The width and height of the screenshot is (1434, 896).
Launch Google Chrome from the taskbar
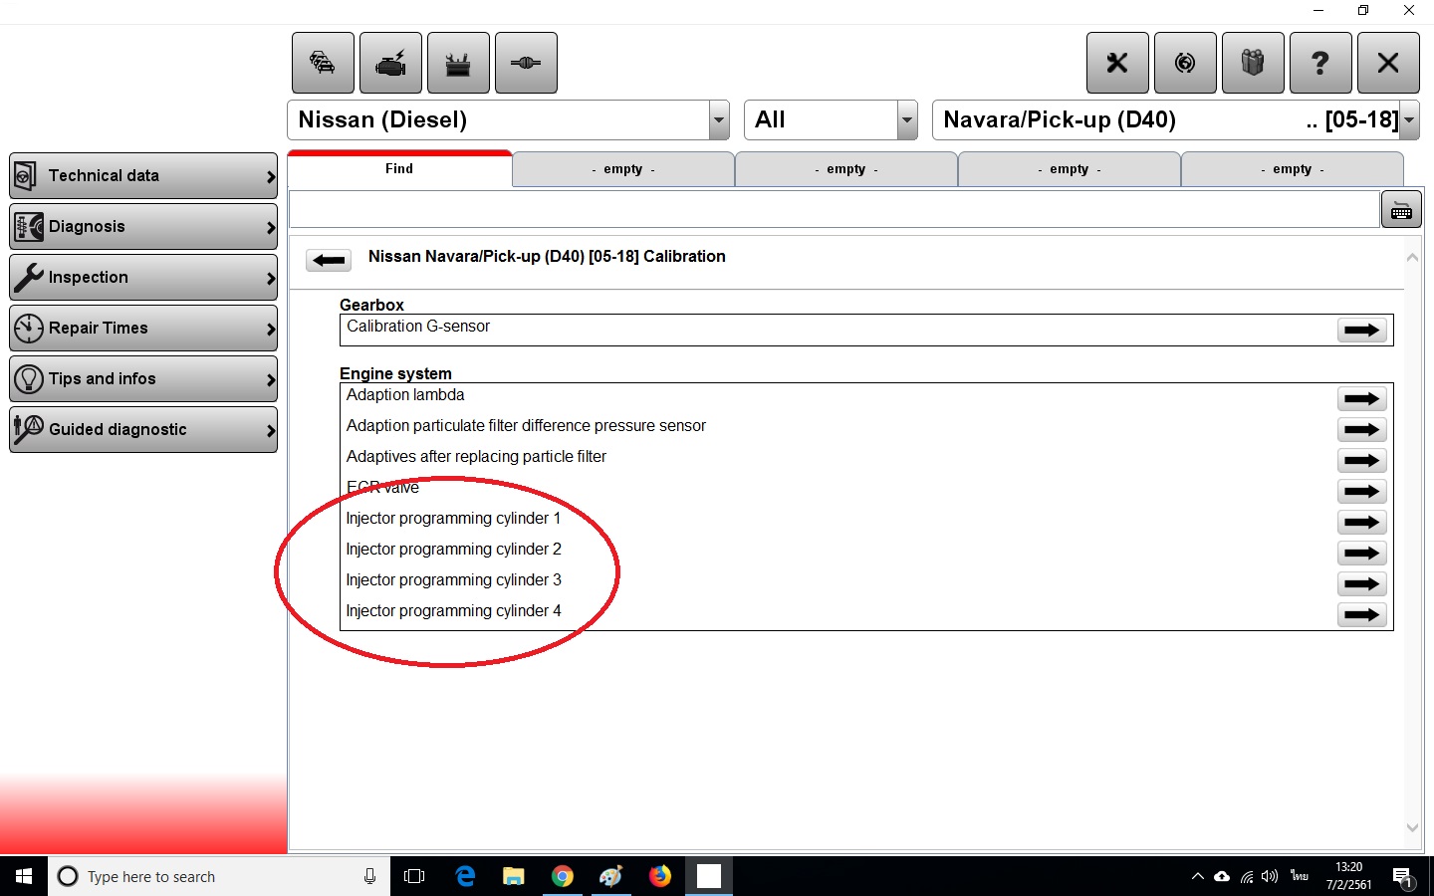(x=563, y=876)
